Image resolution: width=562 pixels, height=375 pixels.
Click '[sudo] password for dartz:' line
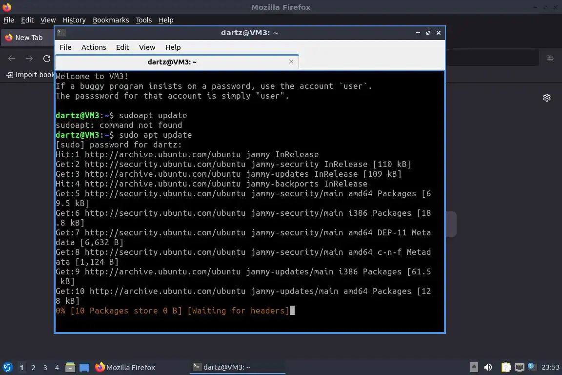click(119, 145)
